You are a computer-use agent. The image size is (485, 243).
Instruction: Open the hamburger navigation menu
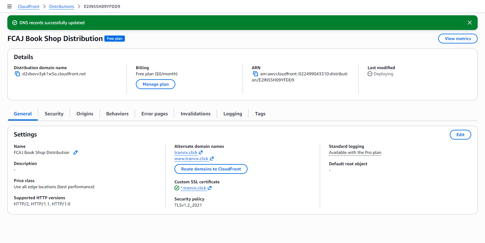click(x=9, y=6)
